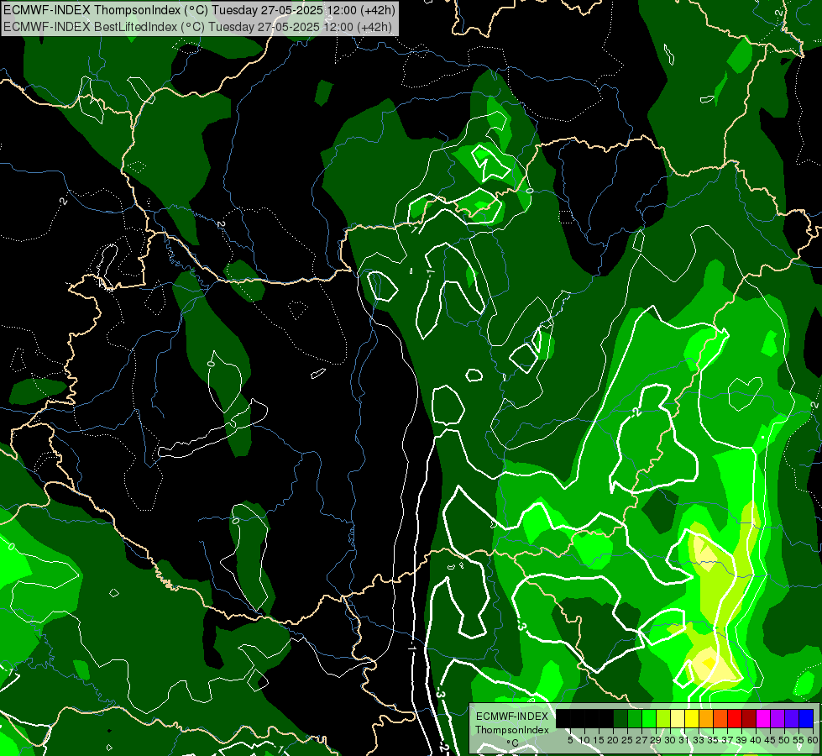The image size is (822, 756).
Task: Click the legend scale value 5
Action: click(570, 740)
